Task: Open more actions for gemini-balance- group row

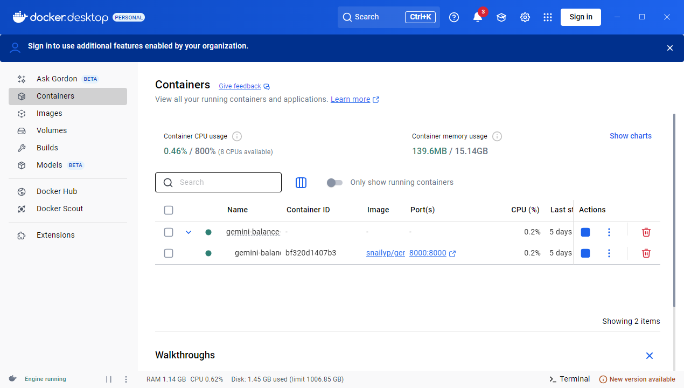Action: click(609, 232)
